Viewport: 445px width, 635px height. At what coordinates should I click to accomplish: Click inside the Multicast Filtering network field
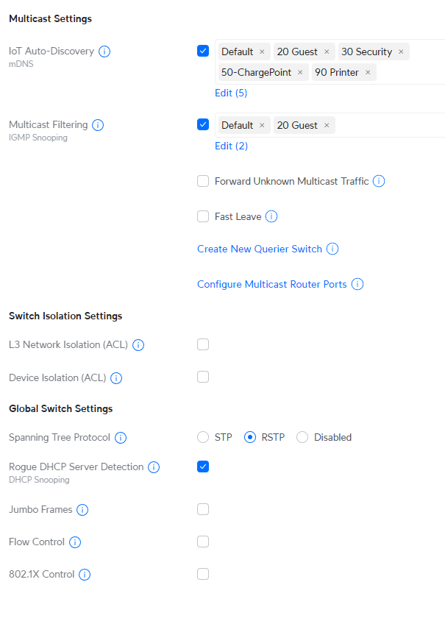coord(390,125)
